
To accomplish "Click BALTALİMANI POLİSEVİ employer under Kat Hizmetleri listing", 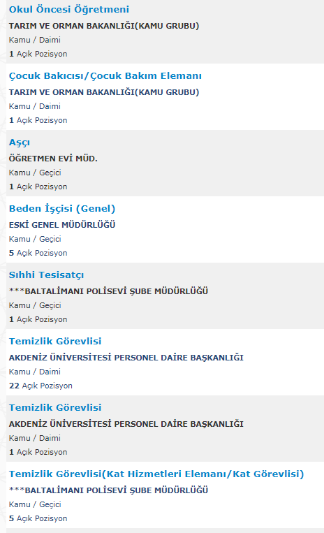I will pyautogui.click(x=108, y=490).
